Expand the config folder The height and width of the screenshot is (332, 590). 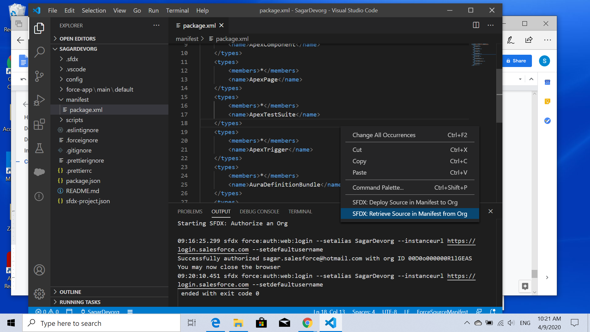click(x=109, y=79)
